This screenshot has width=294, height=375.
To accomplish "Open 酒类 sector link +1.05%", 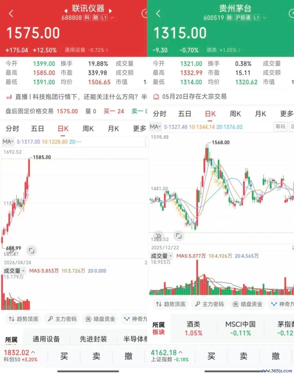I will pos(223,50).
